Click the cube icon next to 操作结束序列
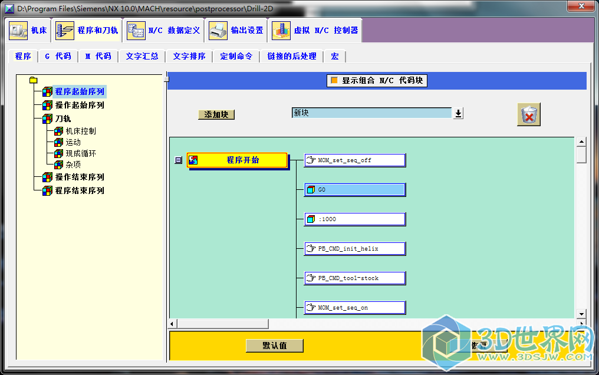This screenshot has width=599, height=375. (47, 177)
